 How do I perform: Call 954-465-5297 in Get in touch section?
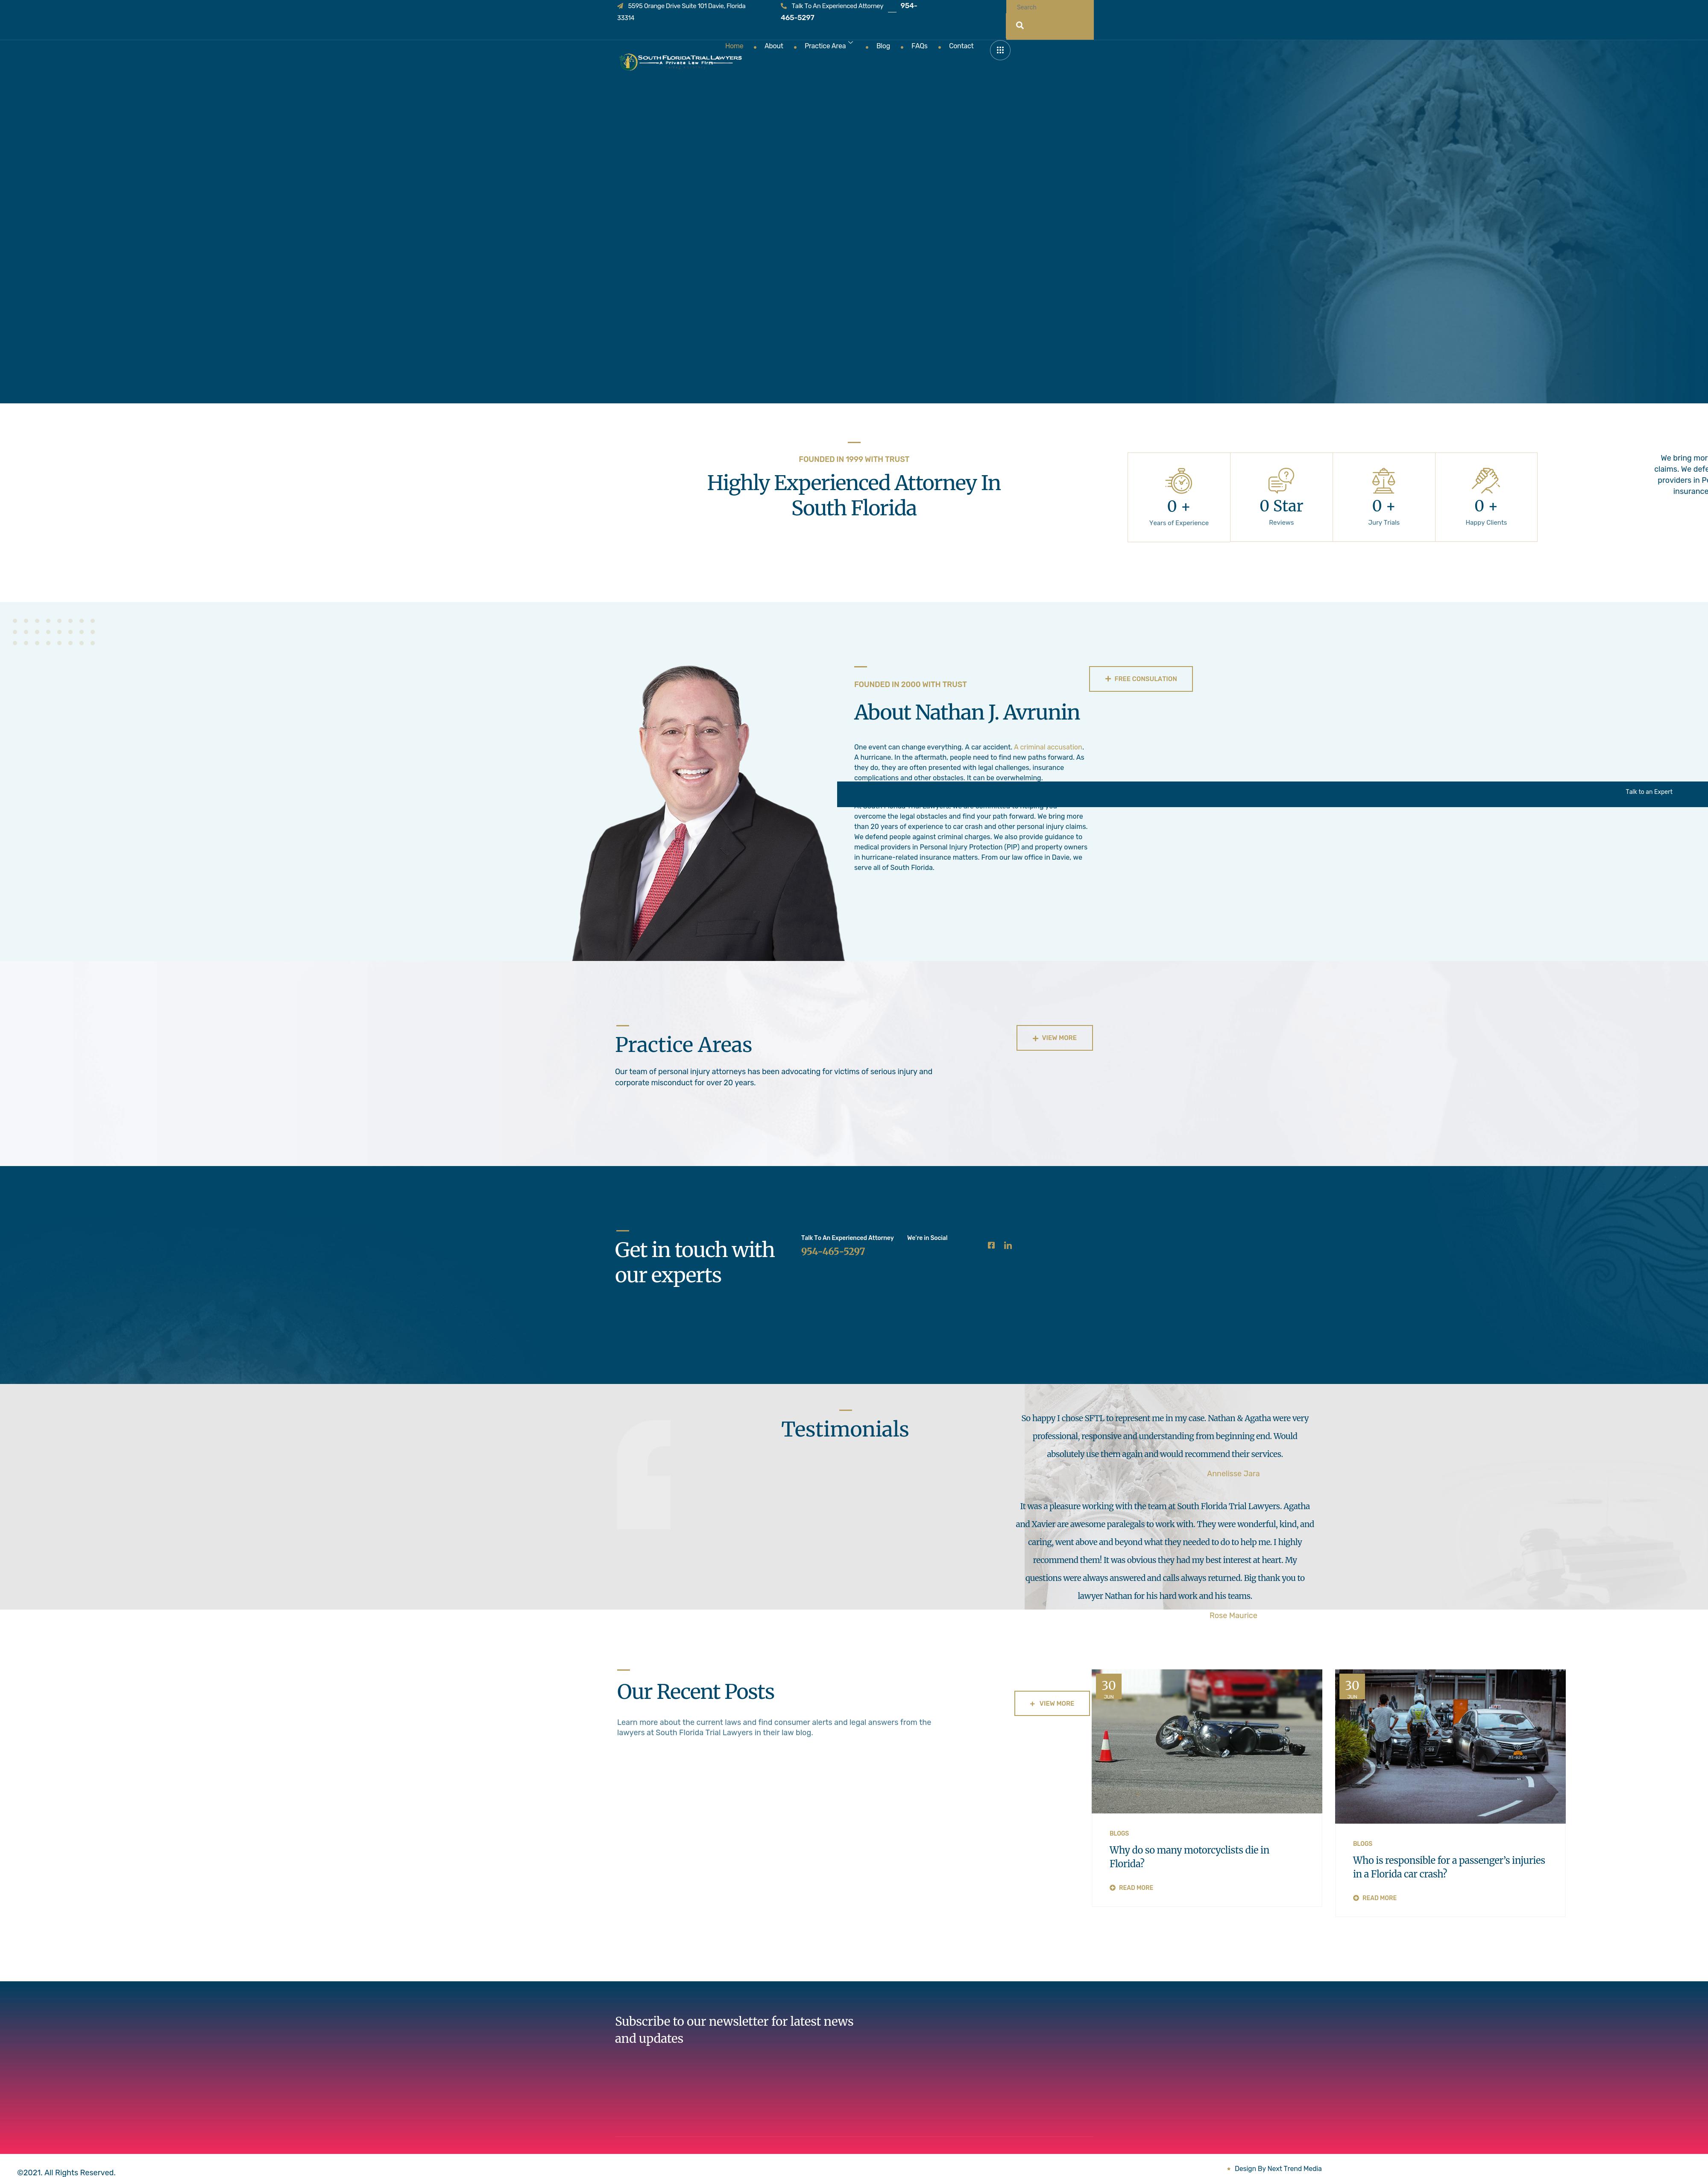833,1252
